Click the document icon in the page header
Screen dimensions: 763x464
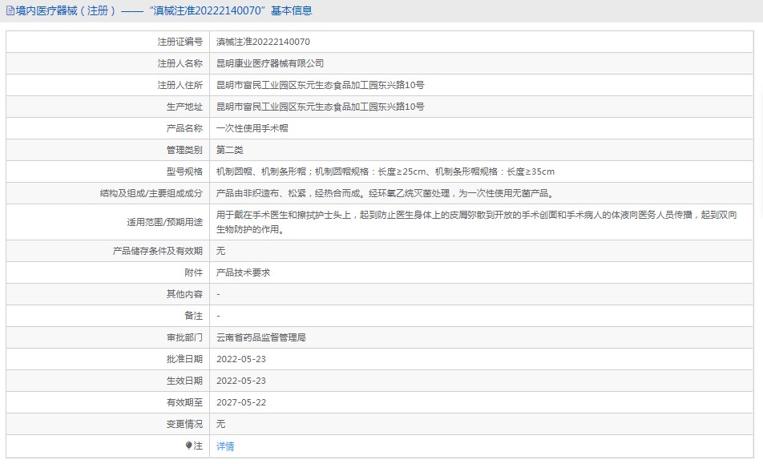[x=10, y=10]
